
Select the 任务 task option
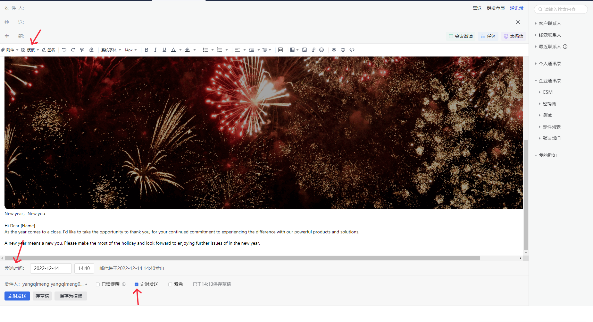(488, 36)
